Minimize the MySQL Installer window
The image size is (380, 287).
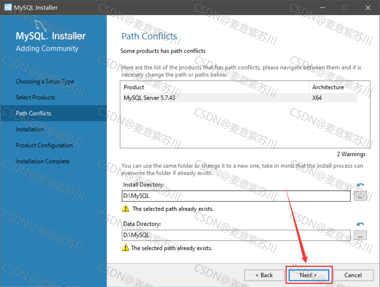coord(323,7)
